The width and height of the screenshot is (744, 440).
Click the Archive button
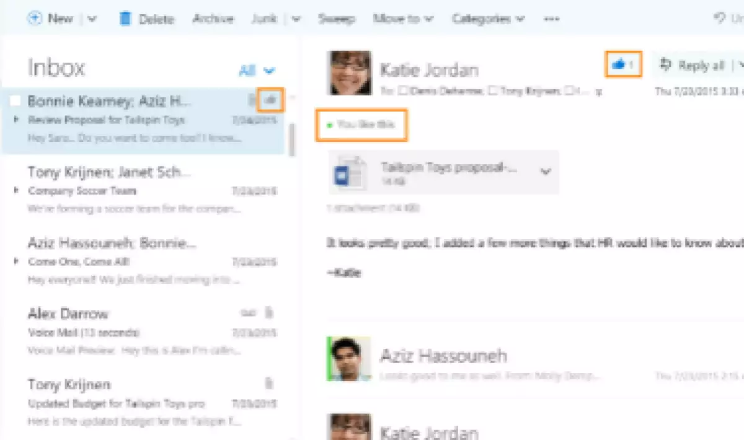tap(212, 19)
